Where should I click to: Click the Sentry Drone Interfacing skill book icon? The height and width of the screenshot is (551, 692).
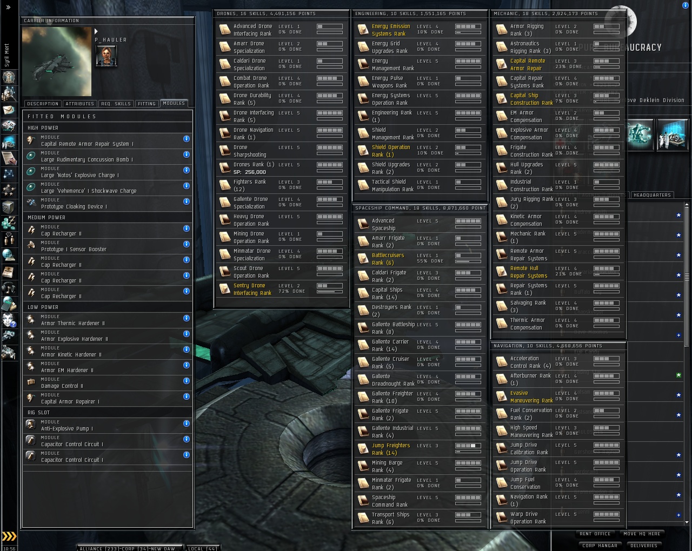(x=224, y=289)
